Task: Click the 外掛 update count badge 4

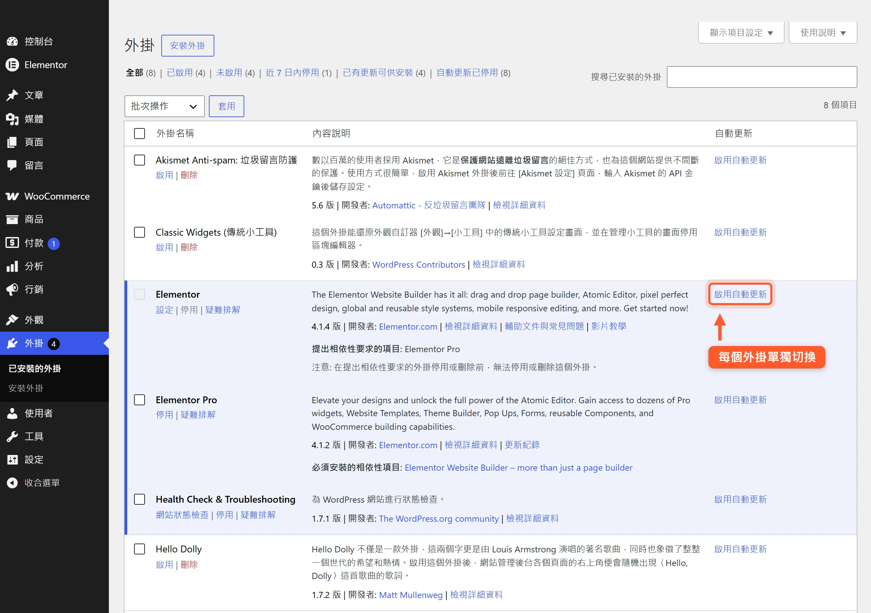Action: (x=53, y=344)
